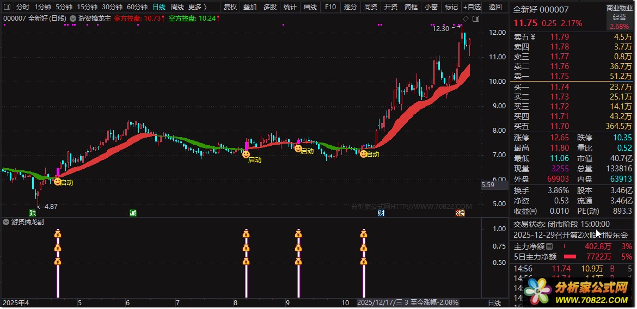Click the toolbar icon left of 分时
This screenshot has height=309, width=637.
pos(7,7)
